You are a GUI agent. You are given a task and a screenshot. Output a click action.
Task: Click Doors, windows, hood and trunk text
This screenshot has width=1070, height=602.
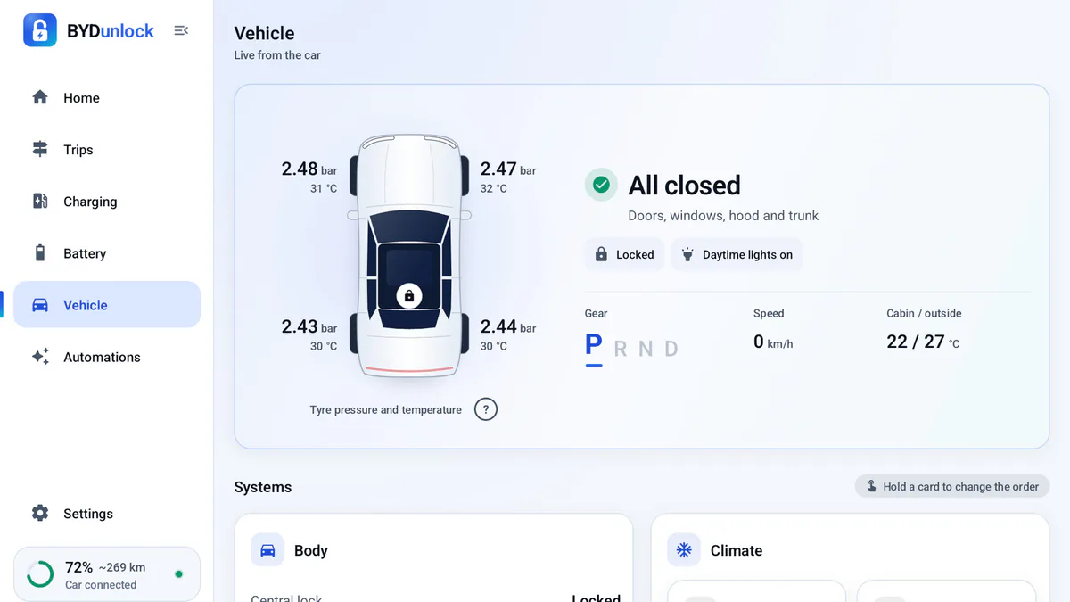(723, 216)
